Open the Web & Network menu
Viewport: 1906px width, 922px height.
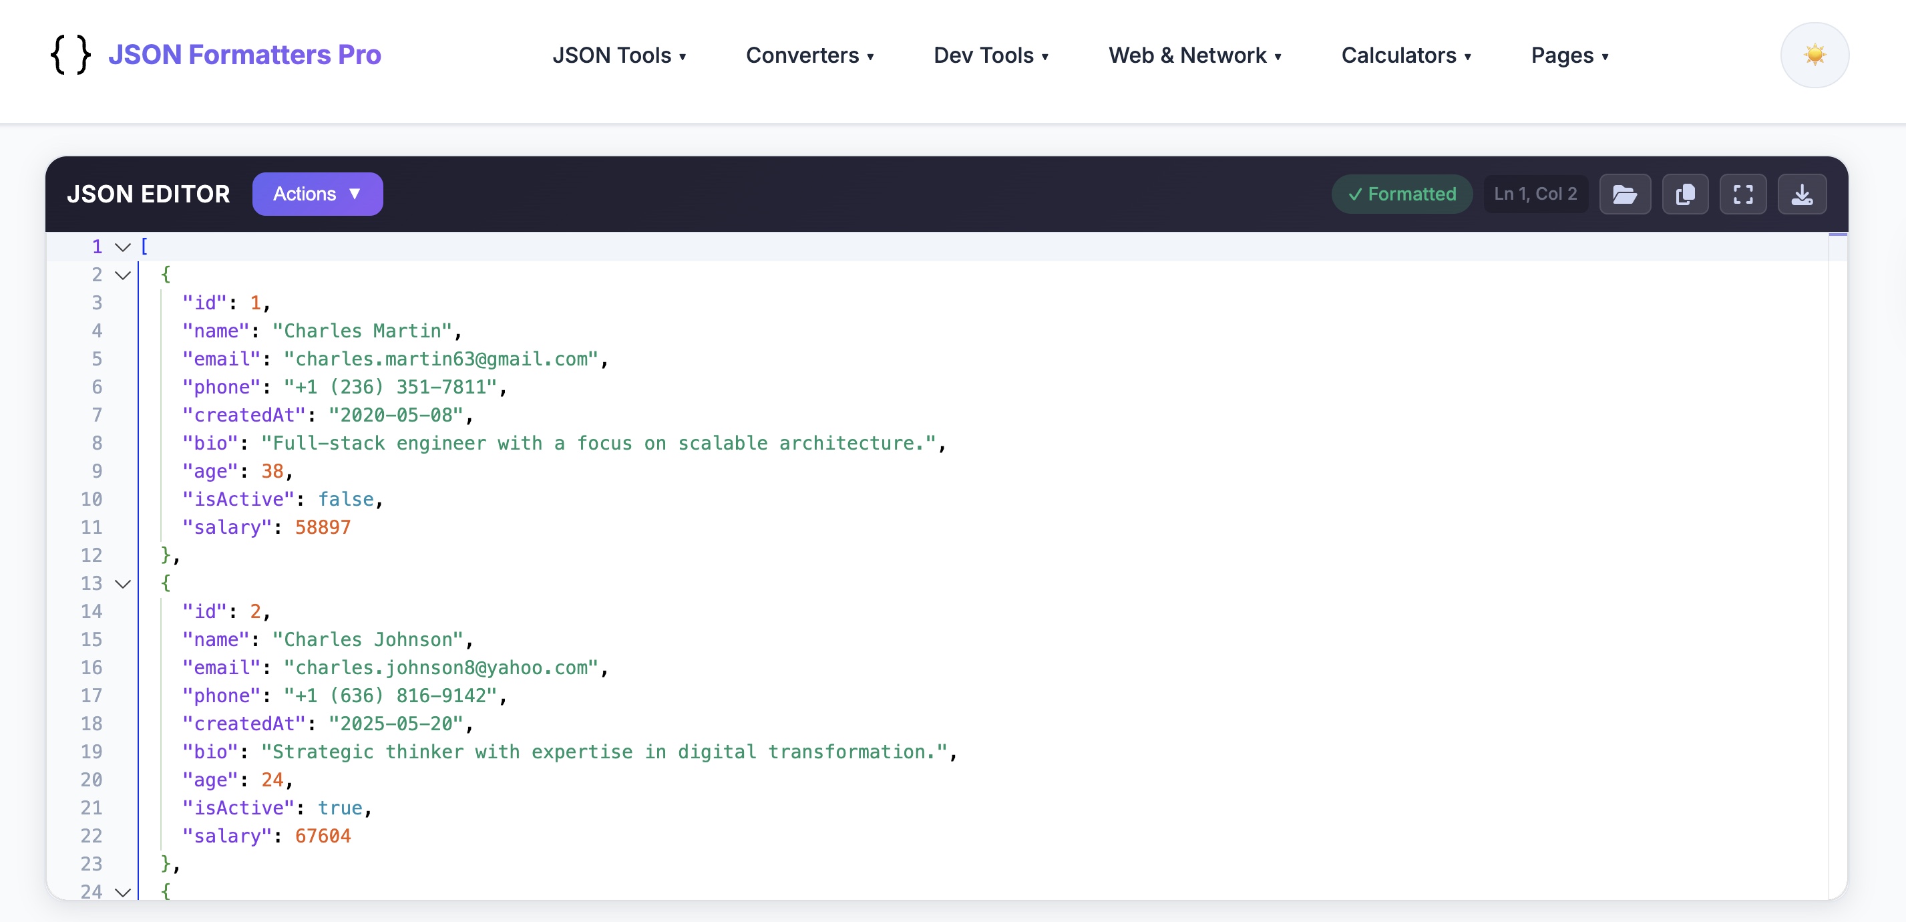(x=1195, y=55)
